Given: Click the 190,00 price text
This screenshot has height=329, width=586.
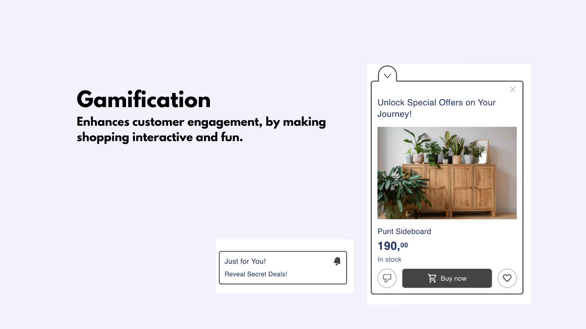Looking at the screenshot, I should 392,246.
